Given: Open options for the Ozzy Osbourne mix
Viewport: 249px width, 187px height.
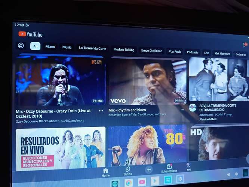Looking at the screenshot, I should 101,111.
